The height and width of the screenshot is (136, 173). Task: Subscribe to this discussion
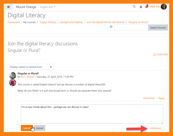(x=161, y=54)
